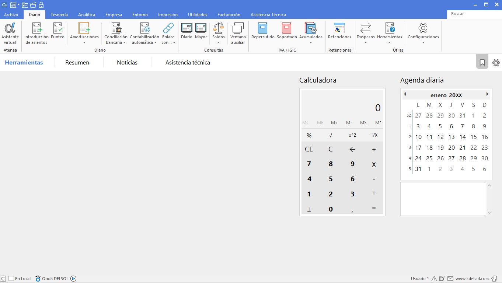This screenshot has width=502, height=283.
Task: Open desktop settings gear next to bookmark
Action: (x=496, y=63)
